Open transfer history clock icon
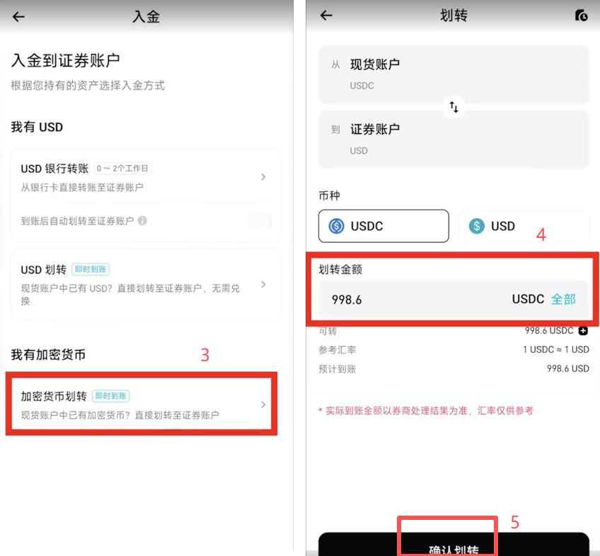 pos(582,16)
